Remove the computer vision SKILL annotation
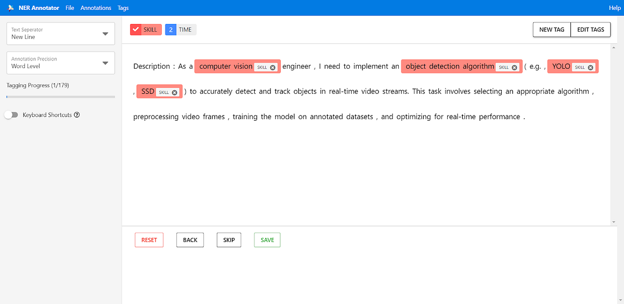624x304 pixels. pos(272,67)
